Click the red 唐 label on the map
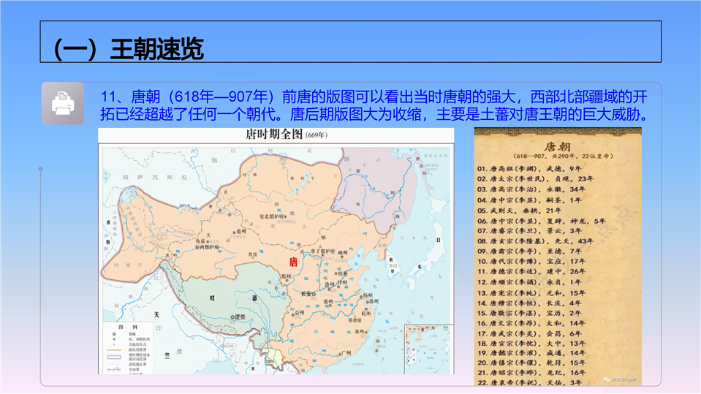Image resolution: width=701 pixels, height=394 pixels. click(x=292, y=261)
